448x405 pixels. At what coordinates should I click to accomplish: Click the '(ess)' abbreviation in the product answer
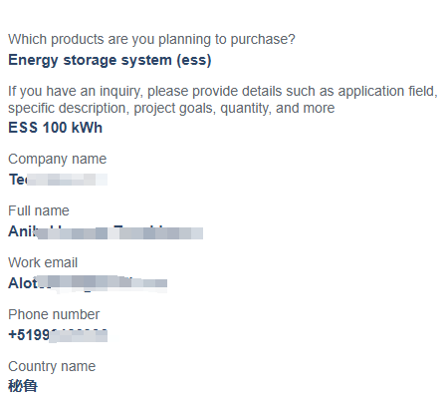(194, 61)
